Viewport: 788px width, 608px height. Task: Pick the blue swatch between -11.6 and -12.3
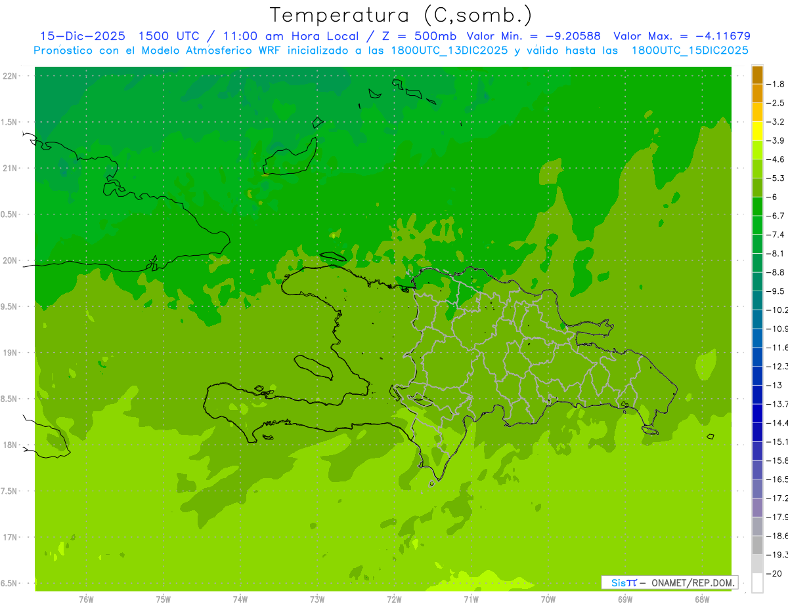757,357
